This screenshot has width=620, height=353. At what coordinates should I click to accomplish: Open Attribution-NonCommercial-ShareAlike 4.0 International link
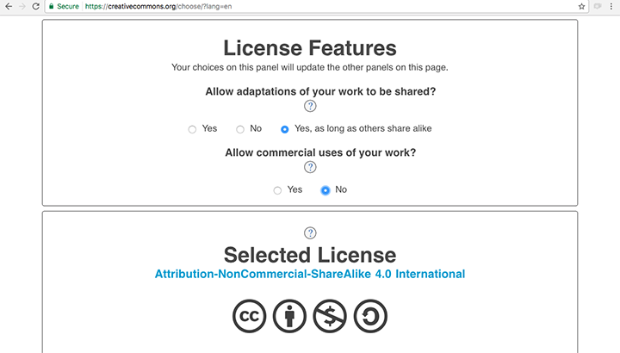click(310, 274)
